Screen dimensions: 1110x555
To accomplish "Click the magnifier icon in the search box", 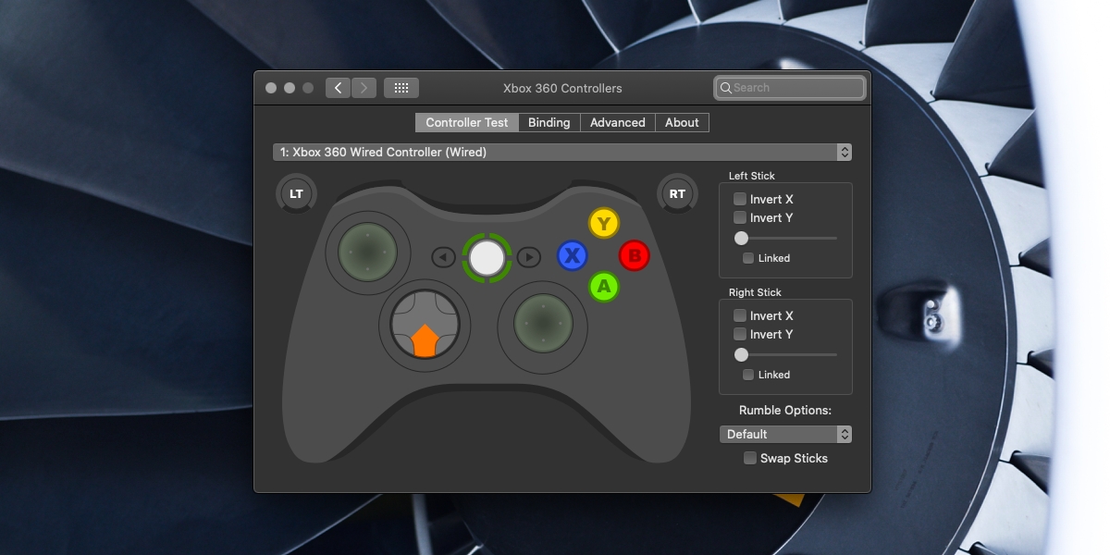I will pyautogui.click(x=726, y=88).
